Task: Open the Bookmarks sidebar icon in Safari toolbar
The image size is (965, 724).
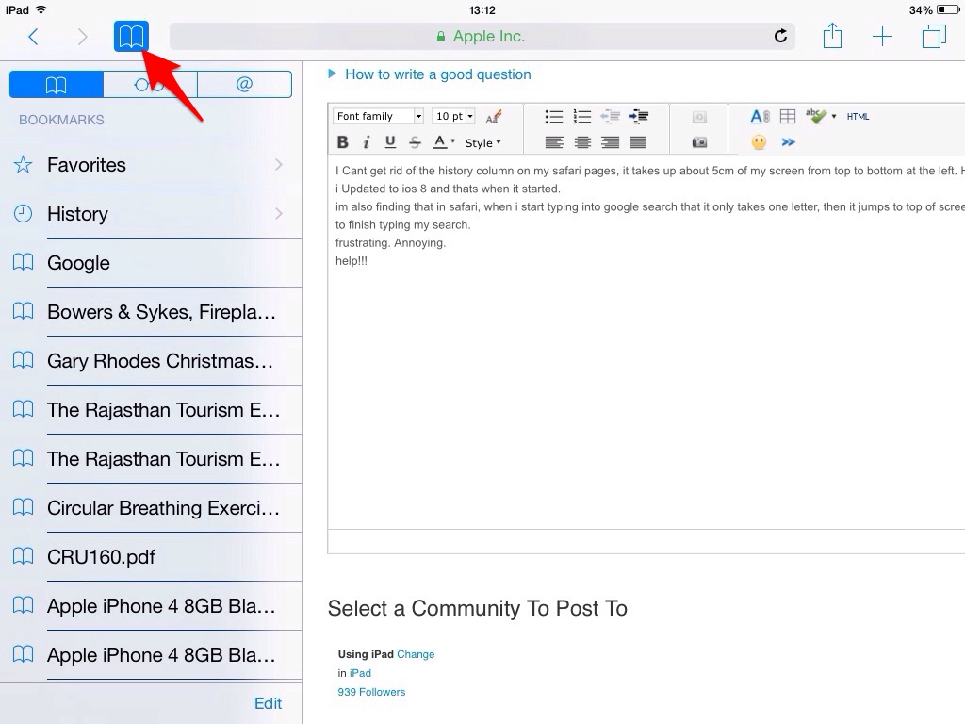Action: point(131,36)
